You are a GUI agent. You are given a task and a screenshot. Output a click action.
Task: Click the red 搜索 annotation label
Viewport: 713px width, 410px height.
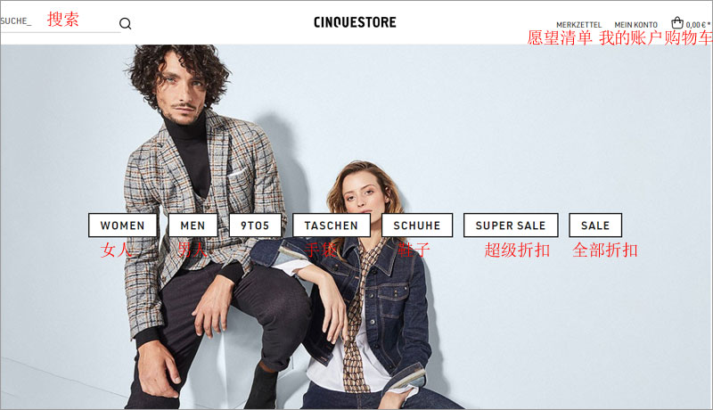coord(63,19)
